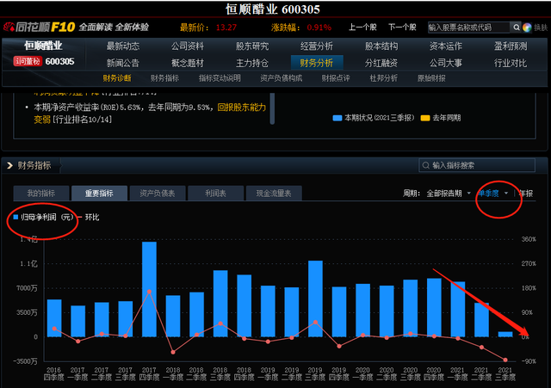Screen dimensions: 551x388
Task: Select the 财务指标 sub-tab
Action: tap(164, 78)
